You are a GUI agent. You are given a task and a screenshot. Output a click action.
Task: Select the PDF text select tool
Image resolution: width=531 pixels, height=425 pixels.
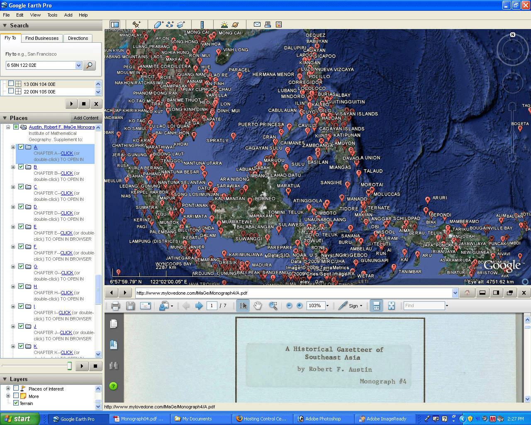(243, 306)
